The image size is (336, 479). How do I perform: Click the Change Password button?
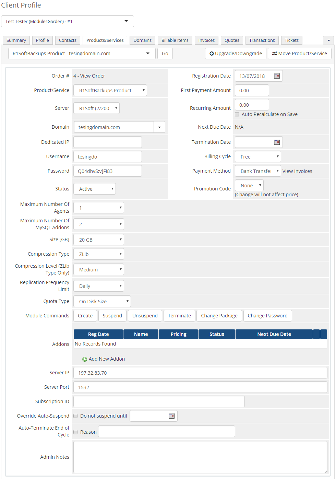267,316
